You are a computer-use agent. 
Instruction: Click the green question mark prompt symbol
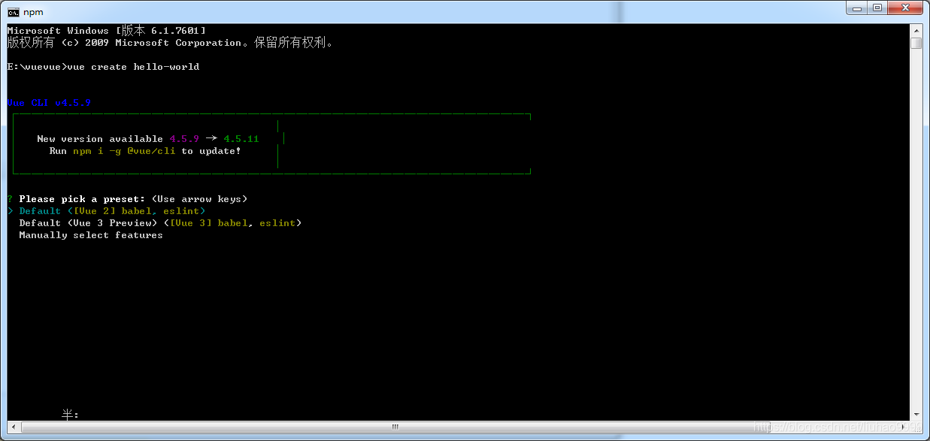pyautogui.click(x=10, y=199)
